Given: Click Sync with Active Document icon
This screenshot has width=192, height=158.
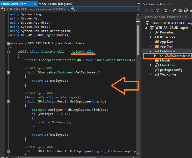Looking at the screenshot, I should pos(174,10).
